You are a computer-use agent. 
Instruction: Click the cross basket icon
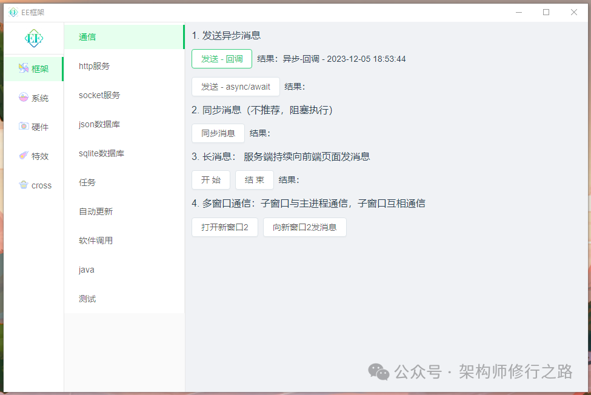24,185
